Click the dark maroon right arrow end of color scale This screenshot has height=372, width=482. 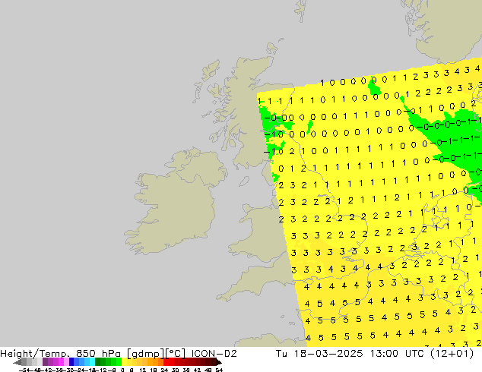point(219,362)
